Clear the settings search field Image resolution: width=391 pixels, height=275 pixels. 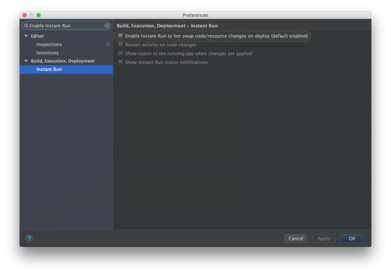pos(107,25)
